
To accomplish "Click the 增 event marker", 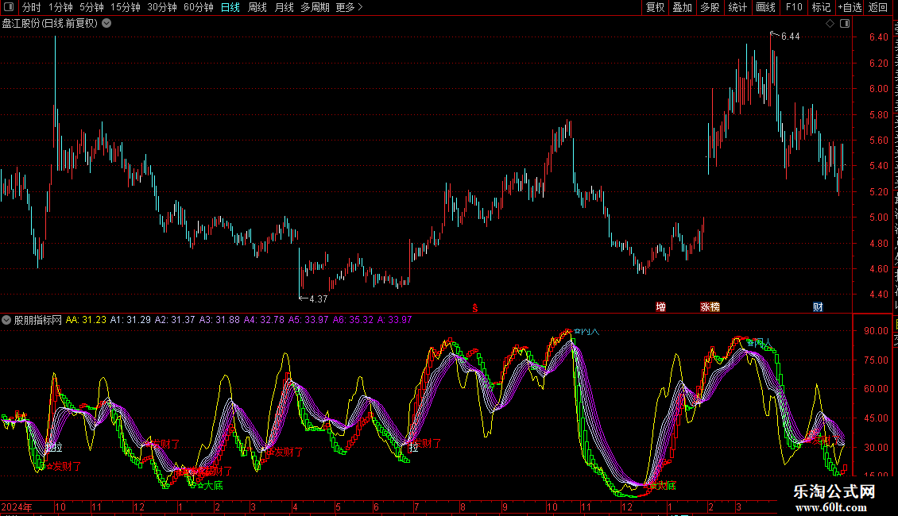I will (x=661, y=307).
